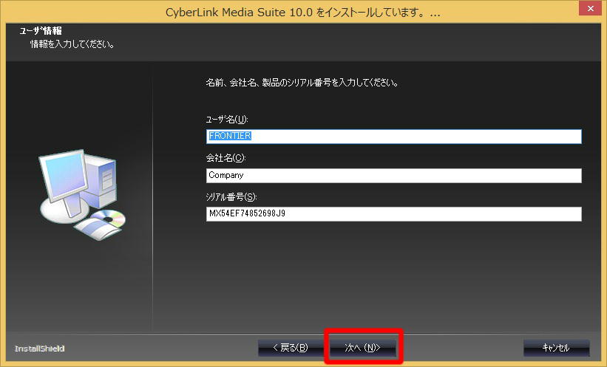607x367 pixels.
Task: Click the ユーザ名(U) label
Action: 227,120
